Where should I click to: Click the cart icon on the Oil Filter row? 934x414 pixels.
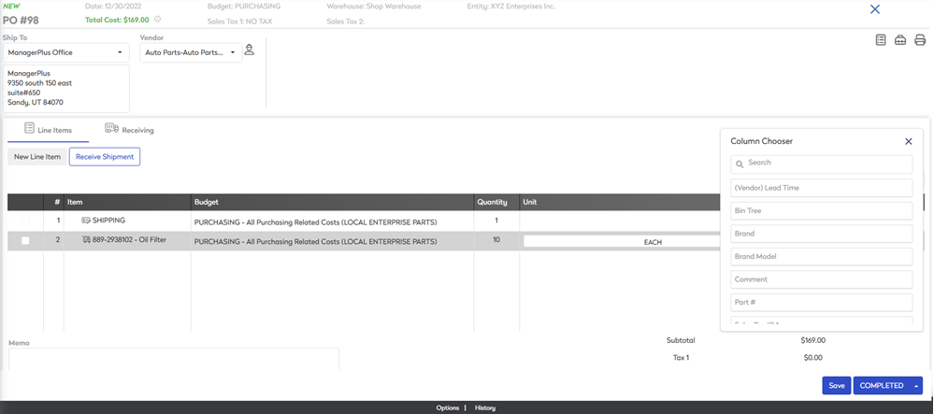pyautogui.click(x=86, y=239)
